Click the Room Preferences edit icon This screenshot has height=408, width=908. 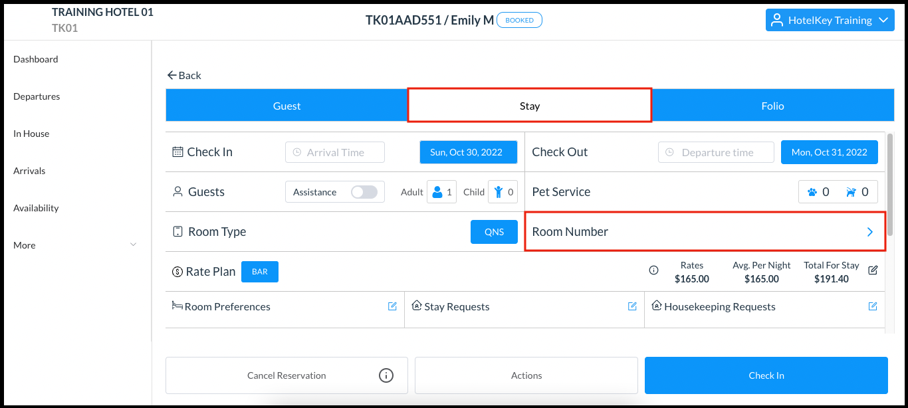(392, 306)
